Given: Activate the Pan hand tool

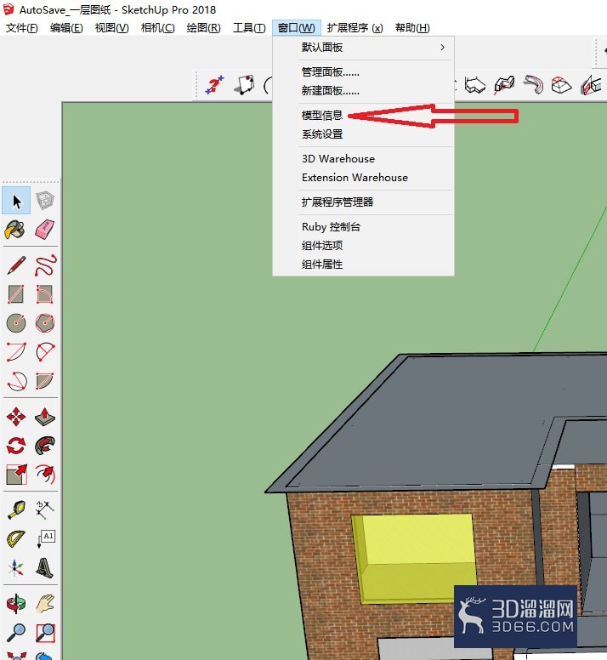Looking at the screenshot, I should pyautogui.click(x=44, y=604).
